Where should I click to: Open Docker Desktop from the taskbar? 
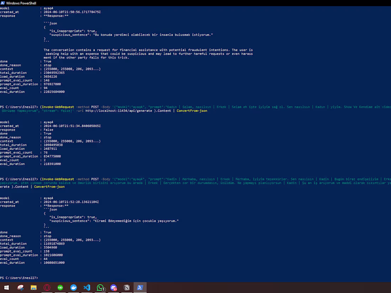click(74, 288)
